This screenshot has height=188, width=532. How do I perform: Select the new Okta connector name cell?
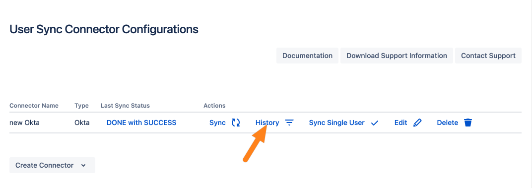click(24, 123)
